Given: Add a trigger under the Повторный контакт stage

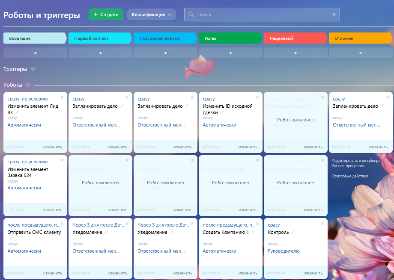Looking at the screenshot, I should point(165,53).
